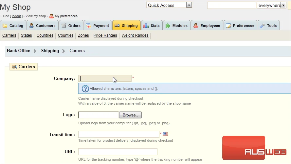Screen dimensions: 291x164
Task: Go to the Preferences tab
Action: [240, 25]
